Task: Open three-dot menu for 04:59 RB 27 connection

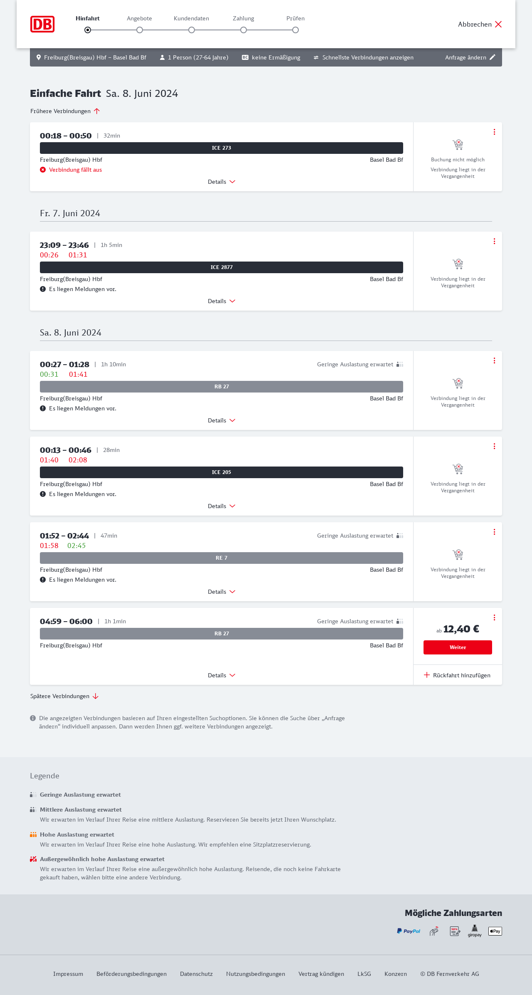Action: [494, 617]
